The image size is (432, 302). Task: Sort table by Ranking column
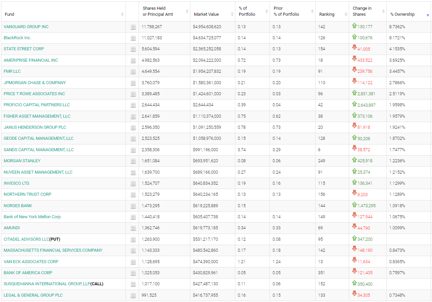(332, 12)
